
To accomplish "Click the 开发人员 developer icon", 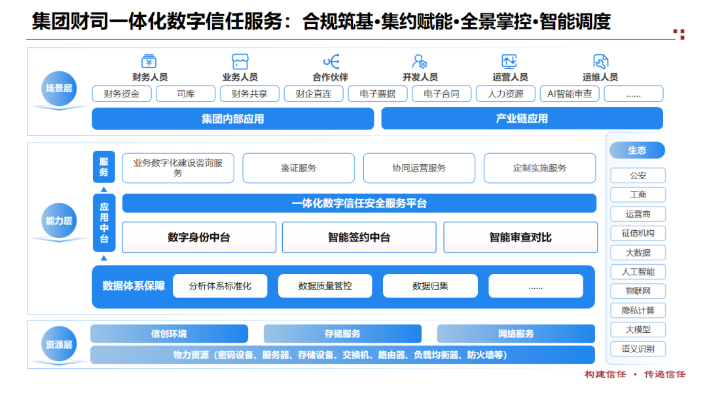I will coord(420,61).
